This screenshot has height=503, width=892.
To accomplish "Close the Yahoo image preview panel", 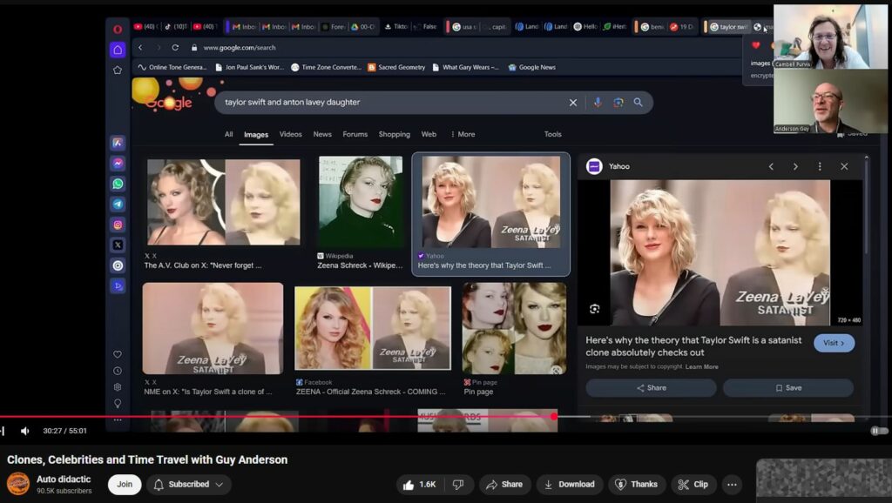I will [x=844, y=166].
